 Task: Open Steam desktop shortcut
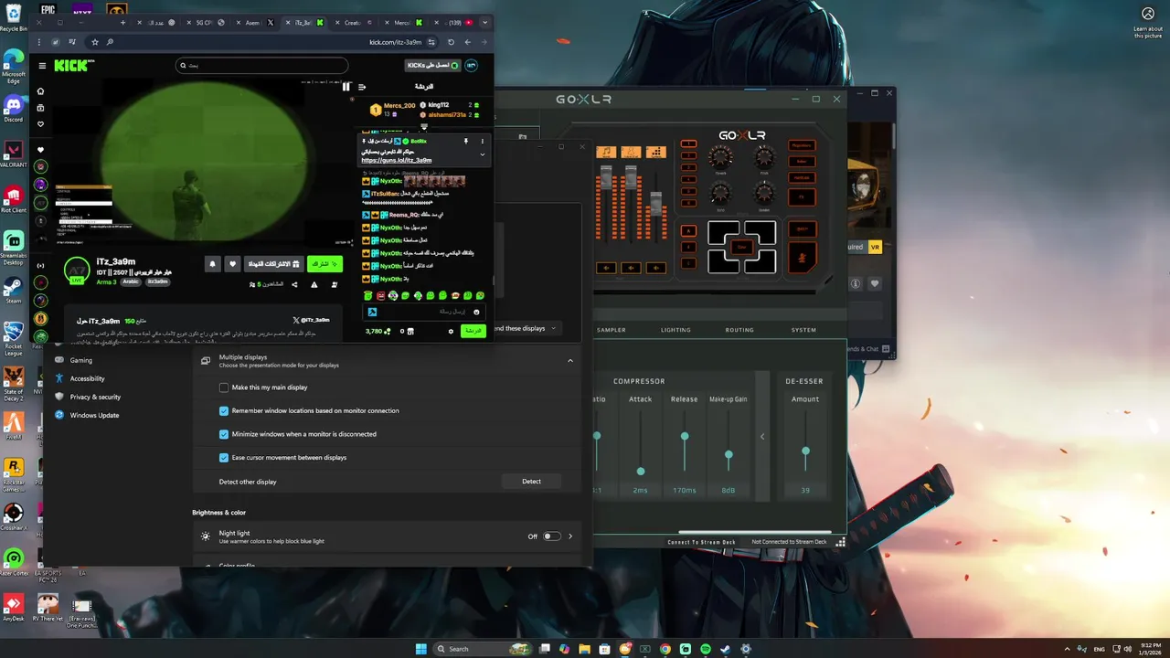(x=13, y=290)
